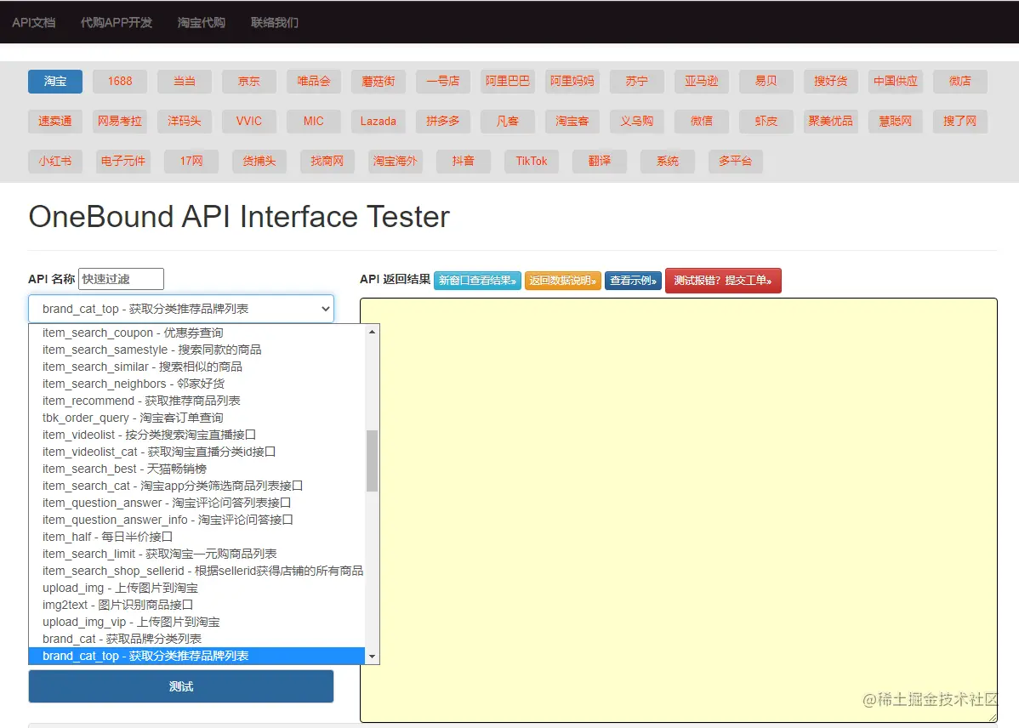Click 查看示例 button
The image size is (1019, 728).
[633, 281]
